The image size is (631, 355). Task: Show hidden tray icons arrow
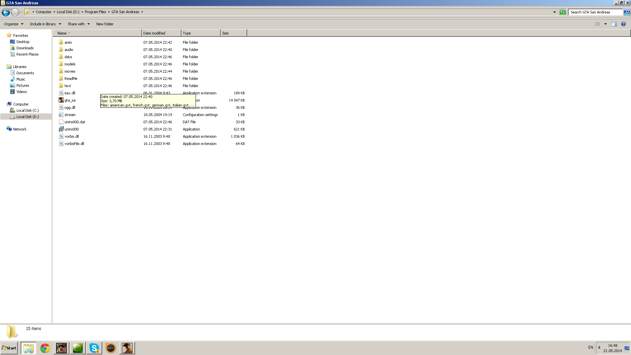[599, 347]
